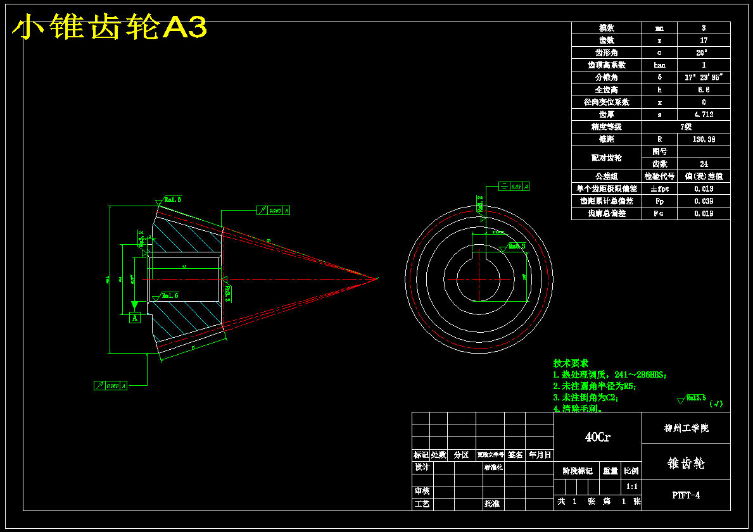Click the note '未注倒角为C2'
Image resolution: width=753 pixels, height=532 pixels.
click(590, 398)
